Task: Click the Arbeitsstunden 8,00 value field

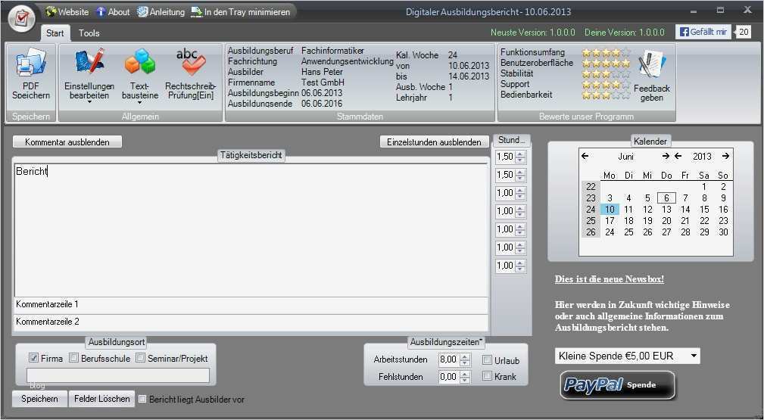Action: [449, 359]
